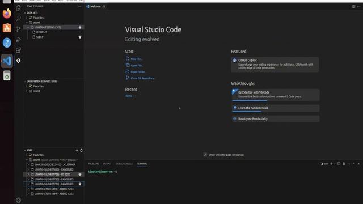Create a new terminal with plus icon
Viewport: 363px width, 204px height.
(331, 164)
